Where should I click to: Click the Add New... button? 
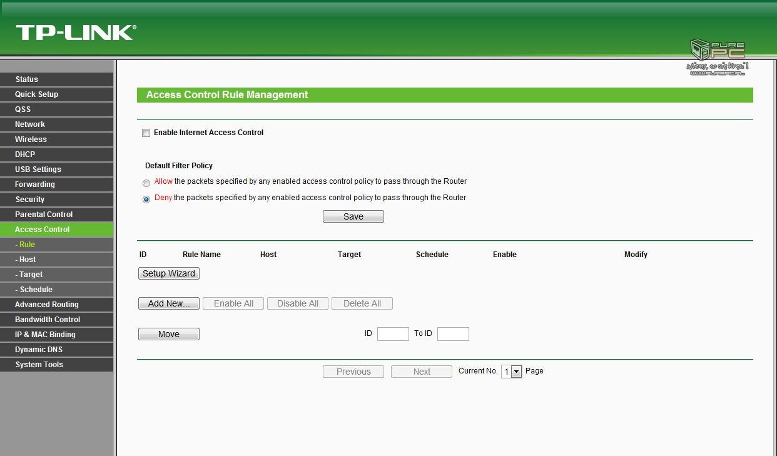(x=169, y=303)
